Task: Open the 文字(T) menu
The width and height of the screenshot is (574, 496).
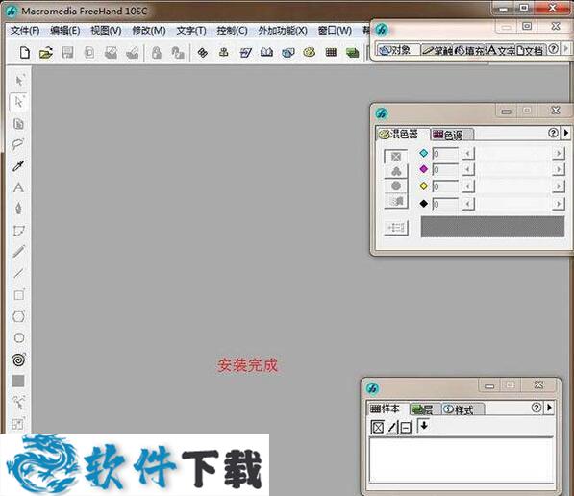Action: pyautogui.click(x=191, y=31)
